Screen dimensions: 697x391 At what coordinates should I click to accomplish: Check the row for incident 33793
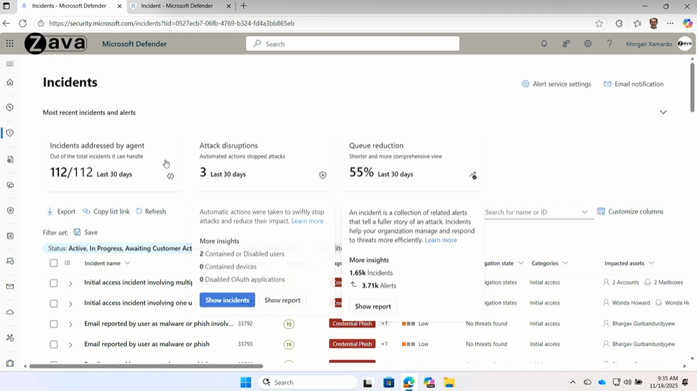pos(54,344)
